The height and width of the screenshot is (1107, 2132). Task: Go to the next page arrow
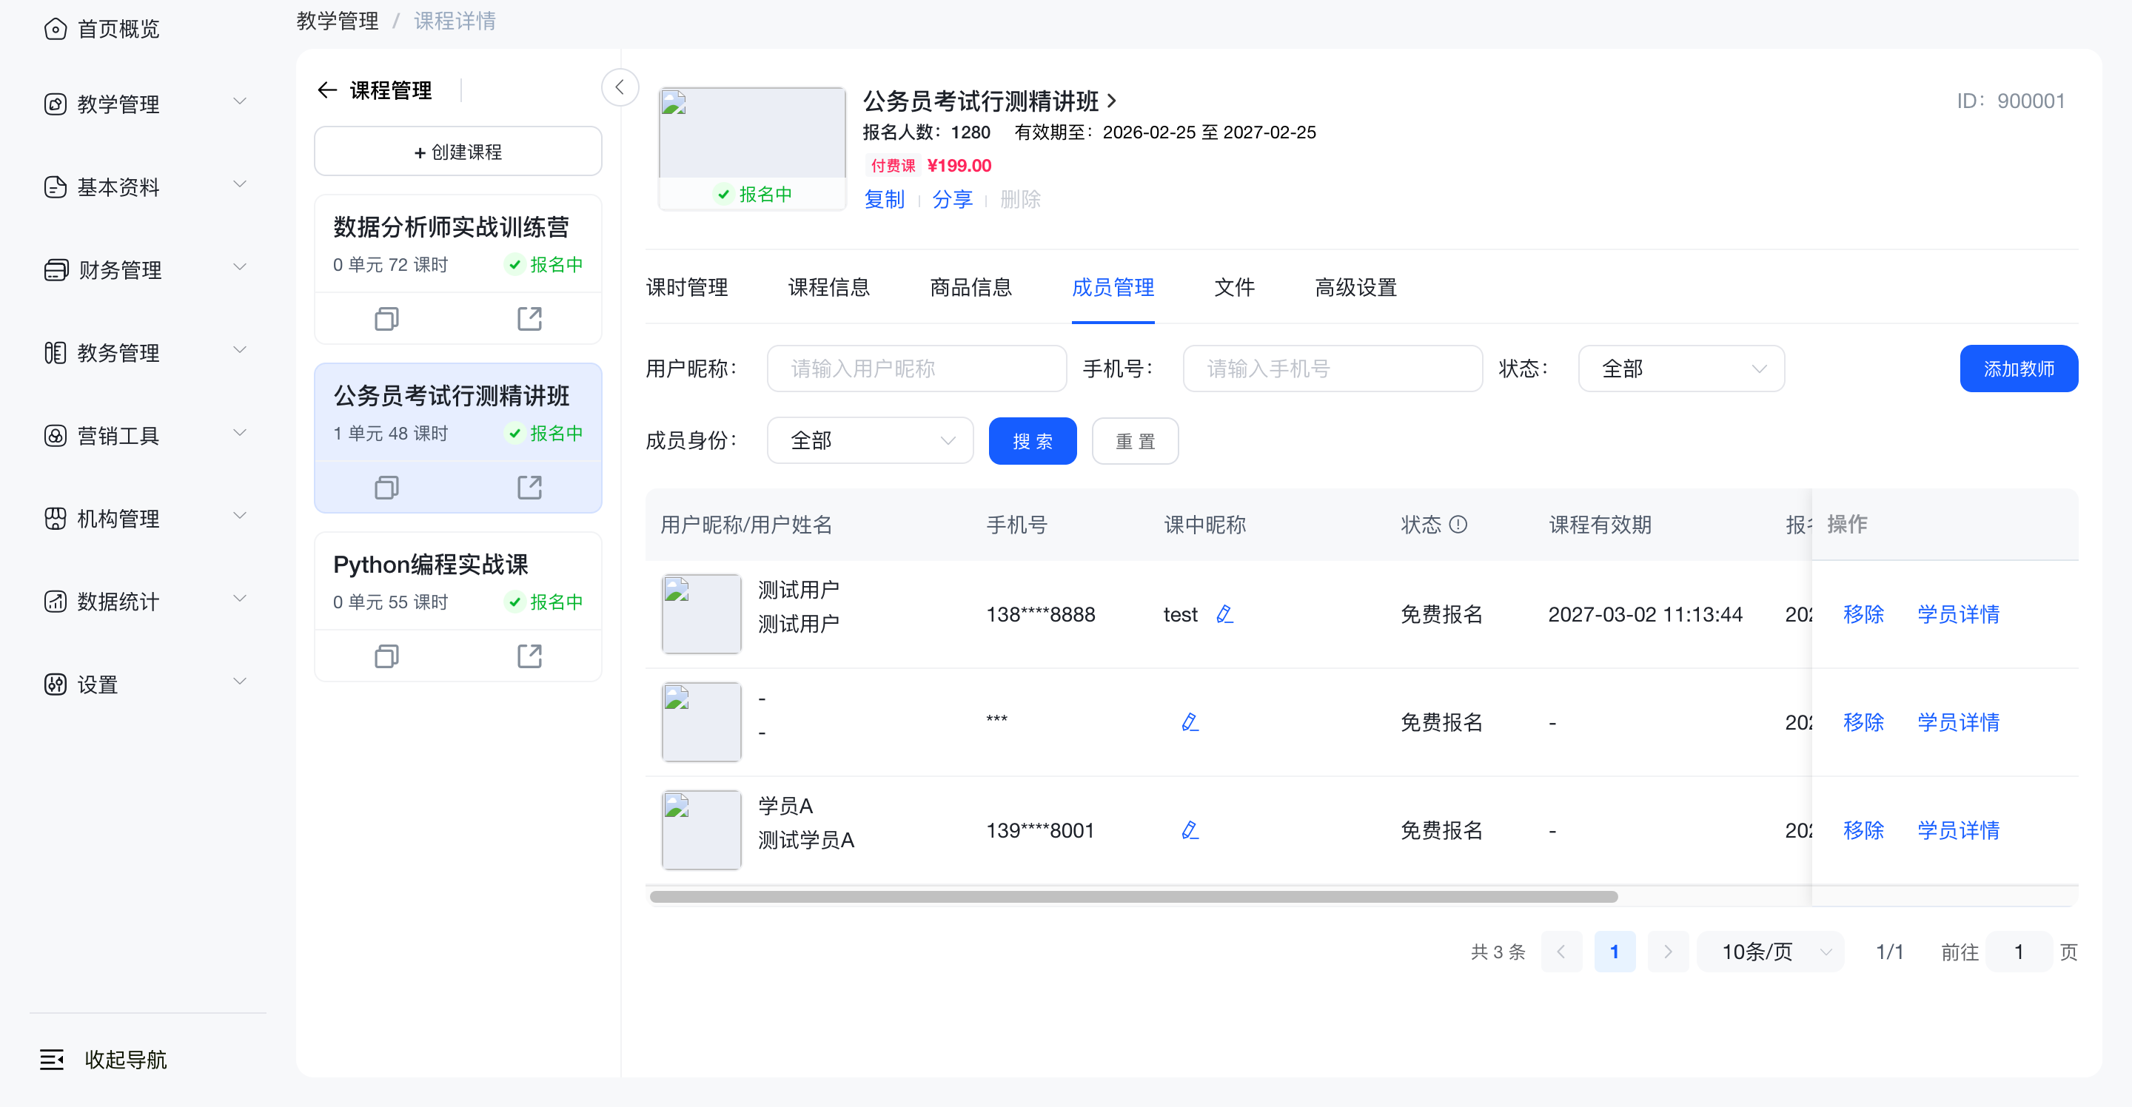tap(1668, 952)
